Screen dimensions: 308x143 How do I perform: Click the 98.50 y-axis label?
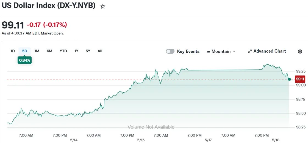click(x=301, y=113)
